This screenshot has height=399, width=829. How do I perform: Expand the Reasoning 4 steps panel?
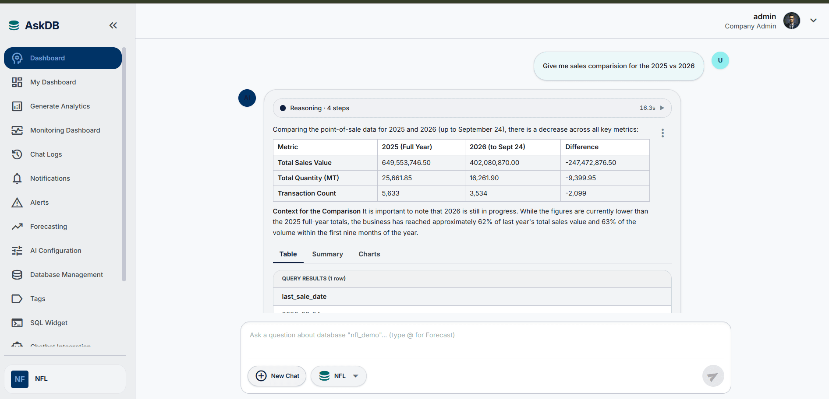[472, 108]
